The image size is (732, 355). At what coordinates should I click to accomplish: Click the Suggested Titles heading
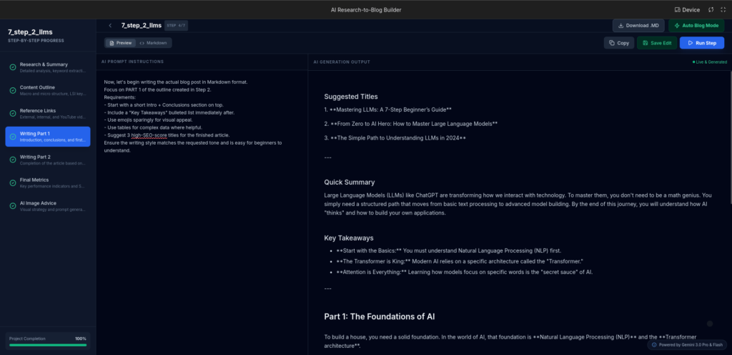coord(351,97)
